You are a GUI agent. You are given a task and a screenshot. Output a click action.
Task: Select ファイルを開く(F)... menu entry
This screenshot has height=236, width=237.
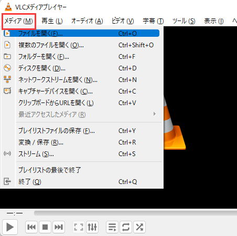click(x=81, y=33)
